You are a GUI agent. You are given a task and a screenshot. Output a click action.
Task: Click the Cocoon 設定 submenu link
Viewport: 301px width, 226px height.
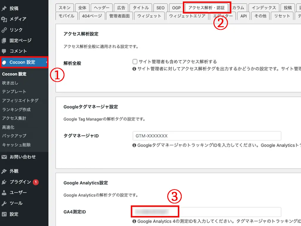tap(14, 74)
